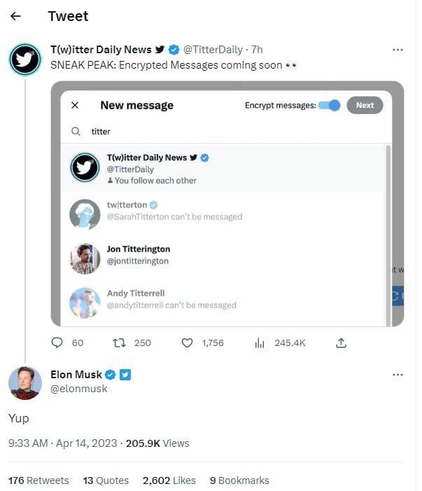Open more options for TitterDaily tweet
Viewport: 422px width, 491px height.
click(x=398, y=50)
